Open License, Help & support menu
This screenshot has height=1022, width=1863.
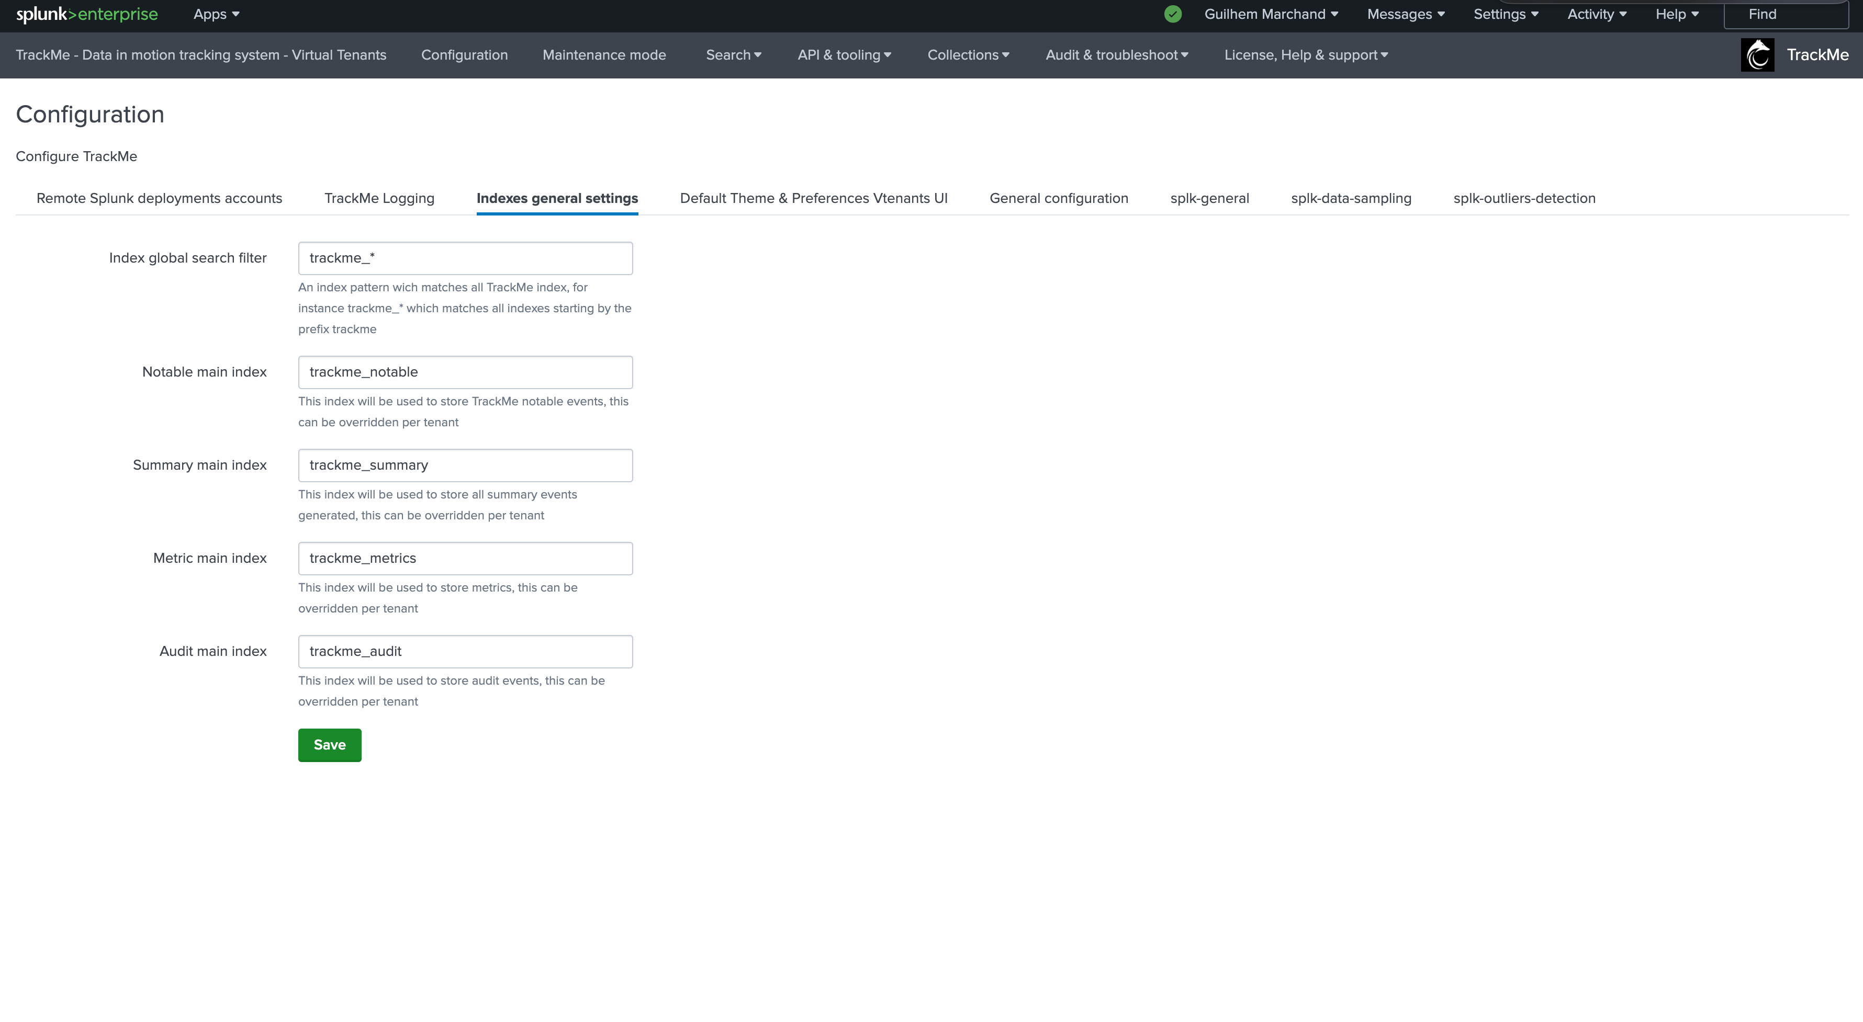click(x=1306, y=55)
